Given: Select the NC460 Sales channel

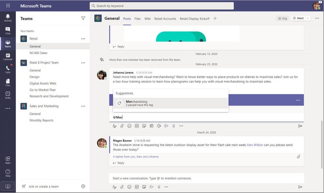Looking at the screenshot, I should [x=38, y=53].
